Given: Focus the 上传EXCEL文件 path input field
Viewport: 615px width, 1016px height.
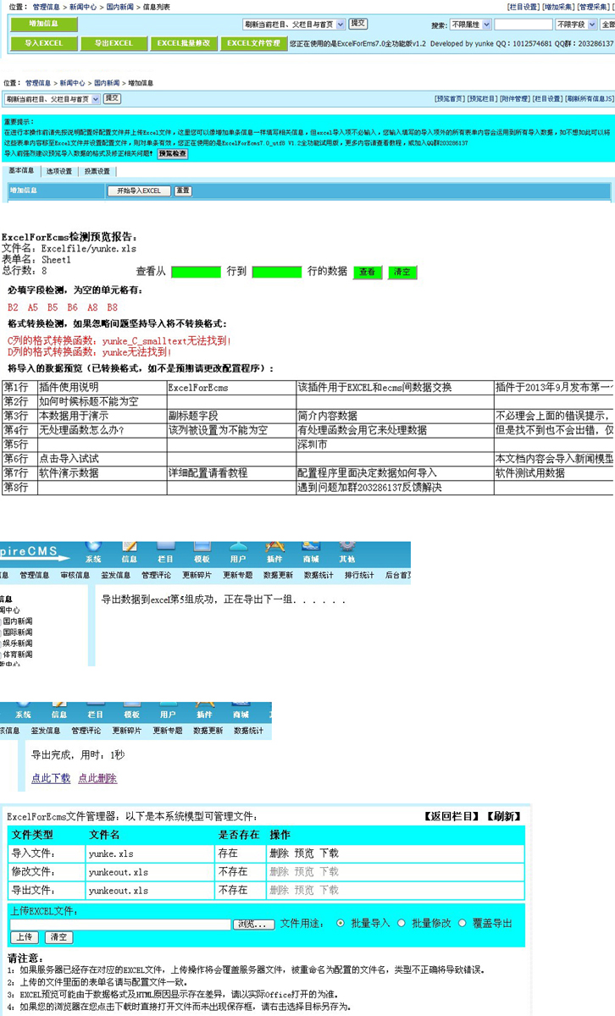Looking at the screenshot, I should (120, 925).
